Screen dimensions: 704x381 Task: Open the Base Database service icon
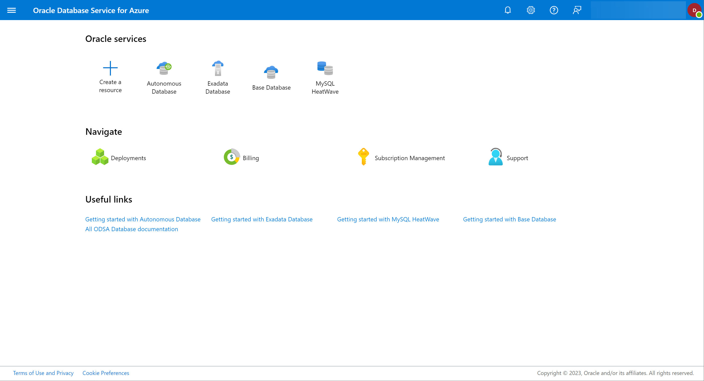point(271,72)
